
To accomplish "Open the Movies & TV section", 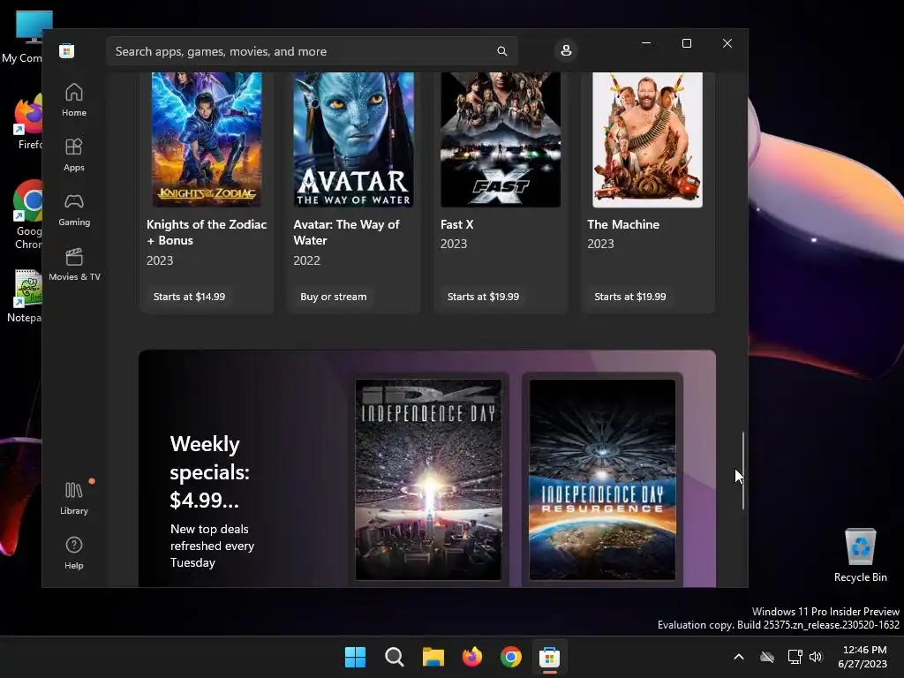I will (x=74, y=264).
